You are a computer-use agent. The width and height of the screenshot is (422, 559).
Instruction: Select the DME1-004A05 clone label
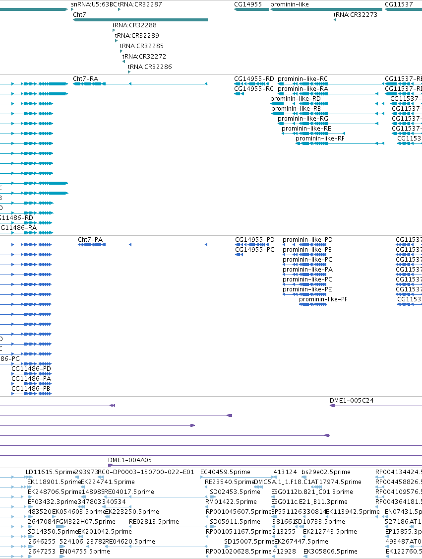[x=130, y=460]
